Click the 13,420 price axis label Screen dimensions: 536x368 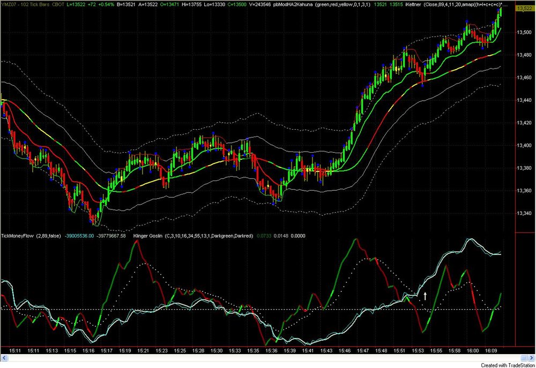[524, 123]
